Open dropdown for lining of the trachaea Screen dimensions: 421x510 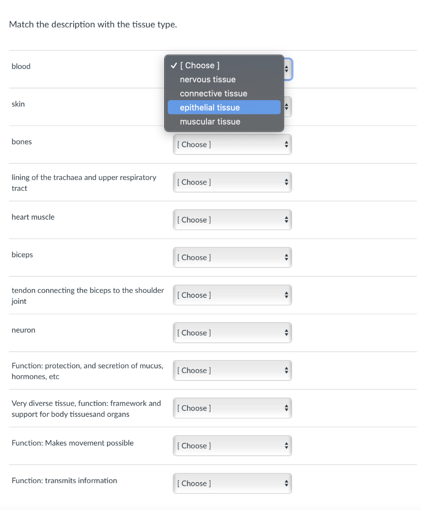pyautogui.click(x=232, y=182)
